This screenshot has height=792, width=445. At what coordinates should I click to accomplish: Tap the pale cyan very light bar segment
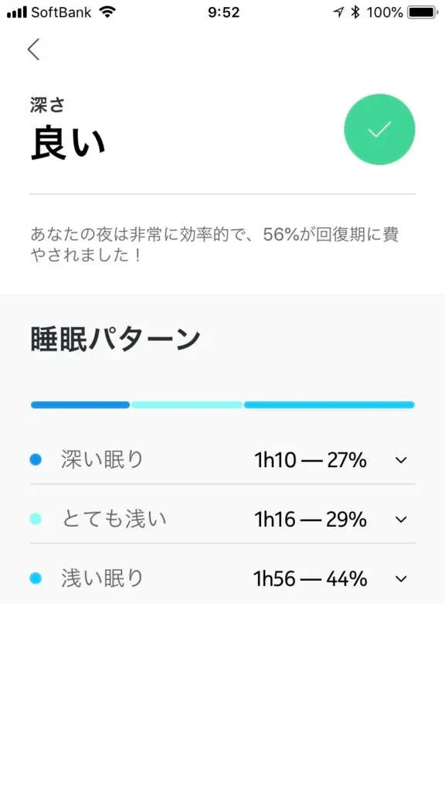click(x=187, y=405)
